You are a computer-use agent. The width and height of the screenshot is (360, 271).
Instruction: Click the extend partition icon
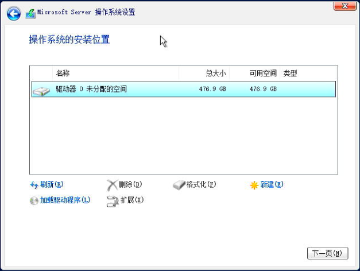click(x=113, y=202)
